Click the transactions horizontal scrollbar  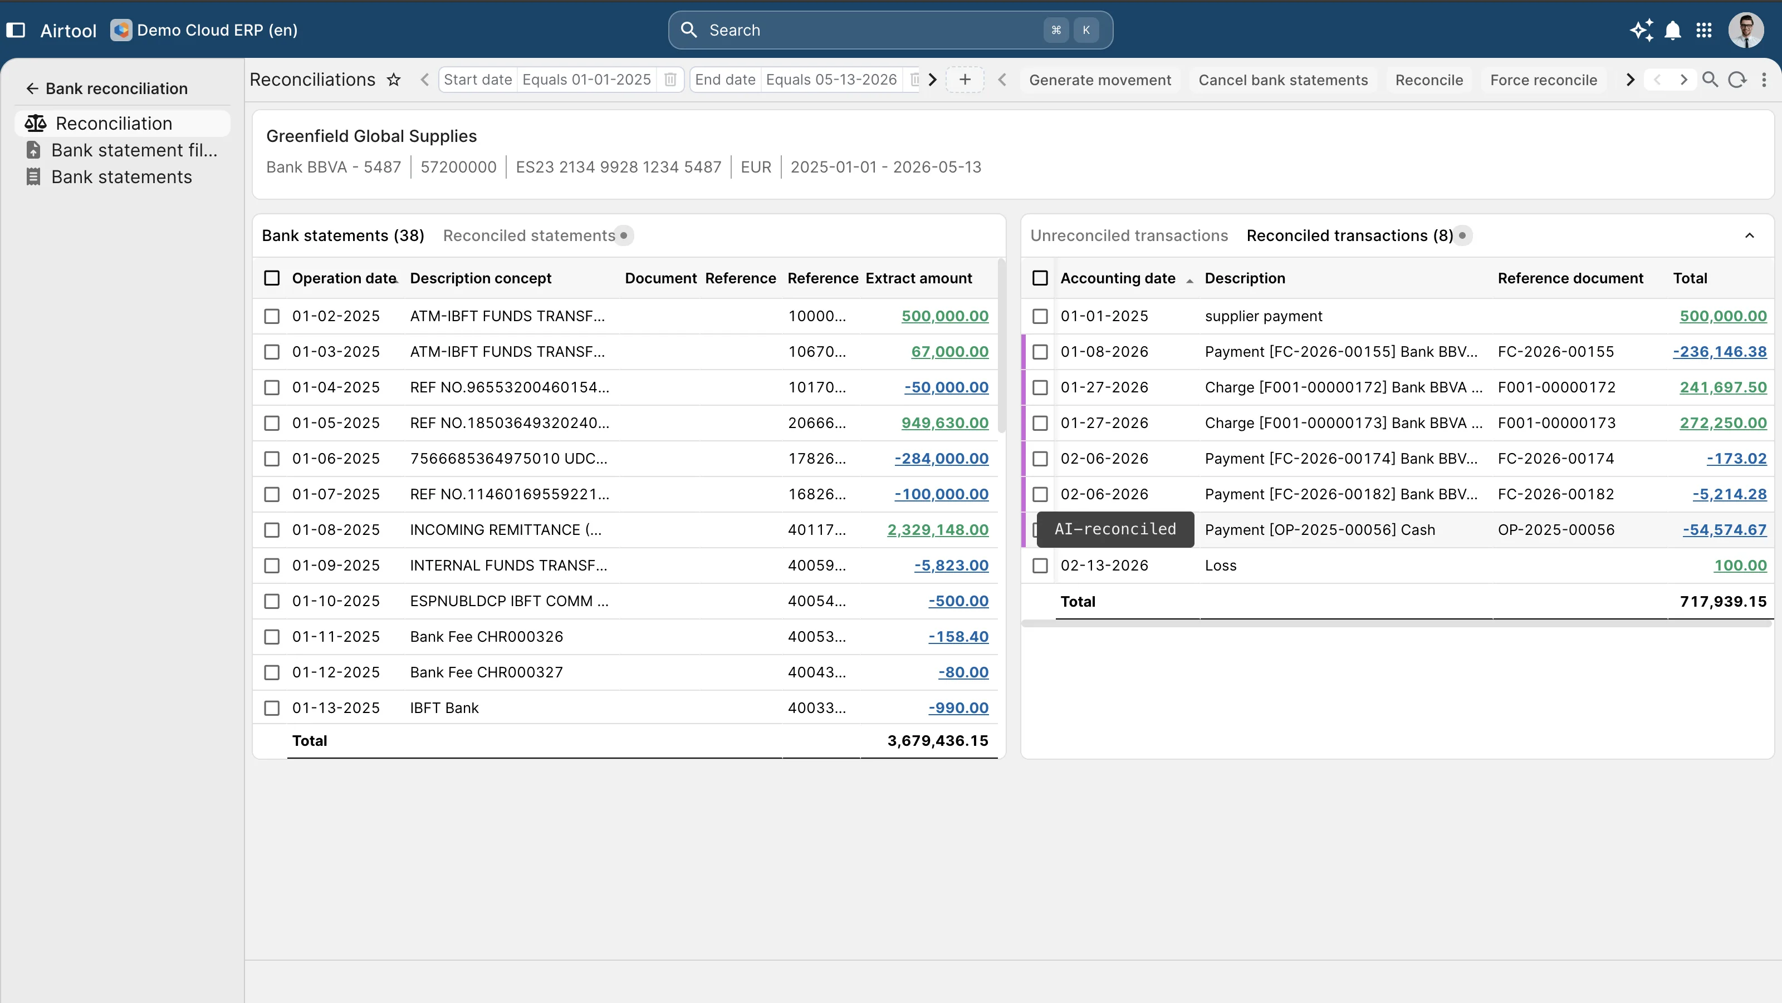(x=1396, y=623)
